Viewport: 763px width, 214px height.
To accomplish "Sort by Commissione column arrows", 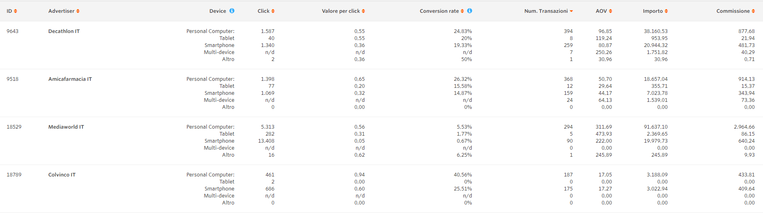I will pyautogui.click(x=753, y=11).
